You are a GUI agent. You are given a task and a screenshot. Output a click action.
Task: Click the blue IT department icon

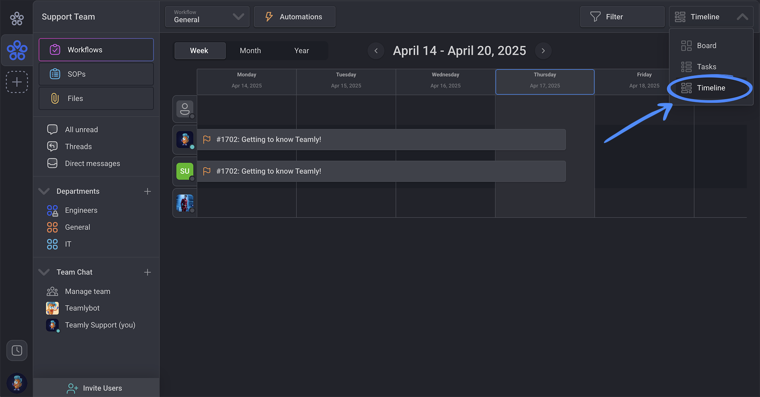click(x=52, y=244)
